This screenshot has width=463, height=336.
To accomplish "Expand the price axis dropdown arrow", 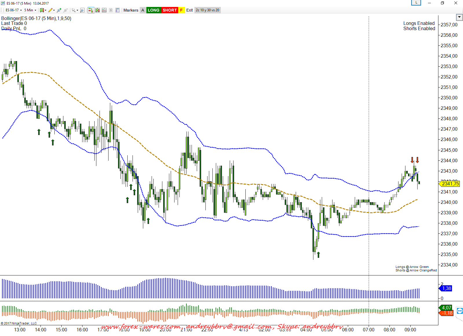I will pos(459,17).
